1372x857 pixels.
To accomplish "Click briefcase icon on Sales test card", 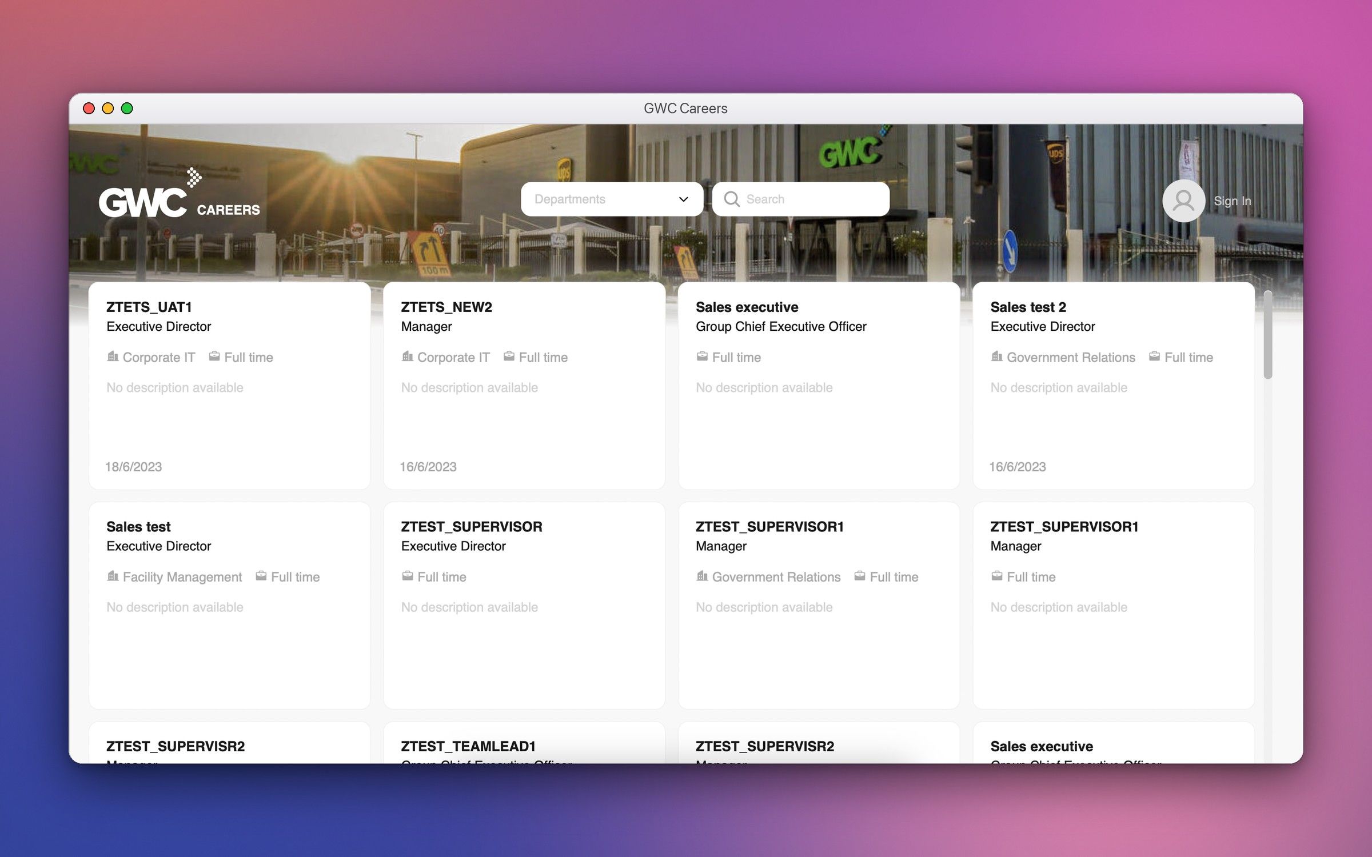I will (x=261, y=576).
